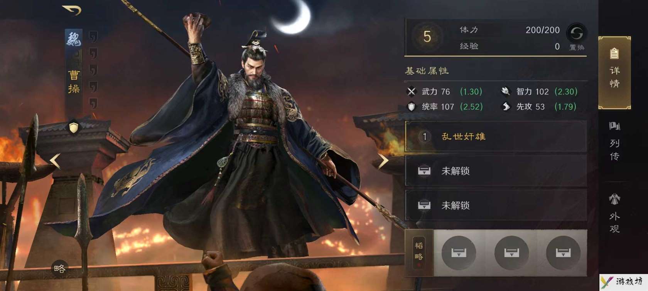Select the second empty 韬略 slot
This screenshot has height=291, width=648.
point(511,253)
